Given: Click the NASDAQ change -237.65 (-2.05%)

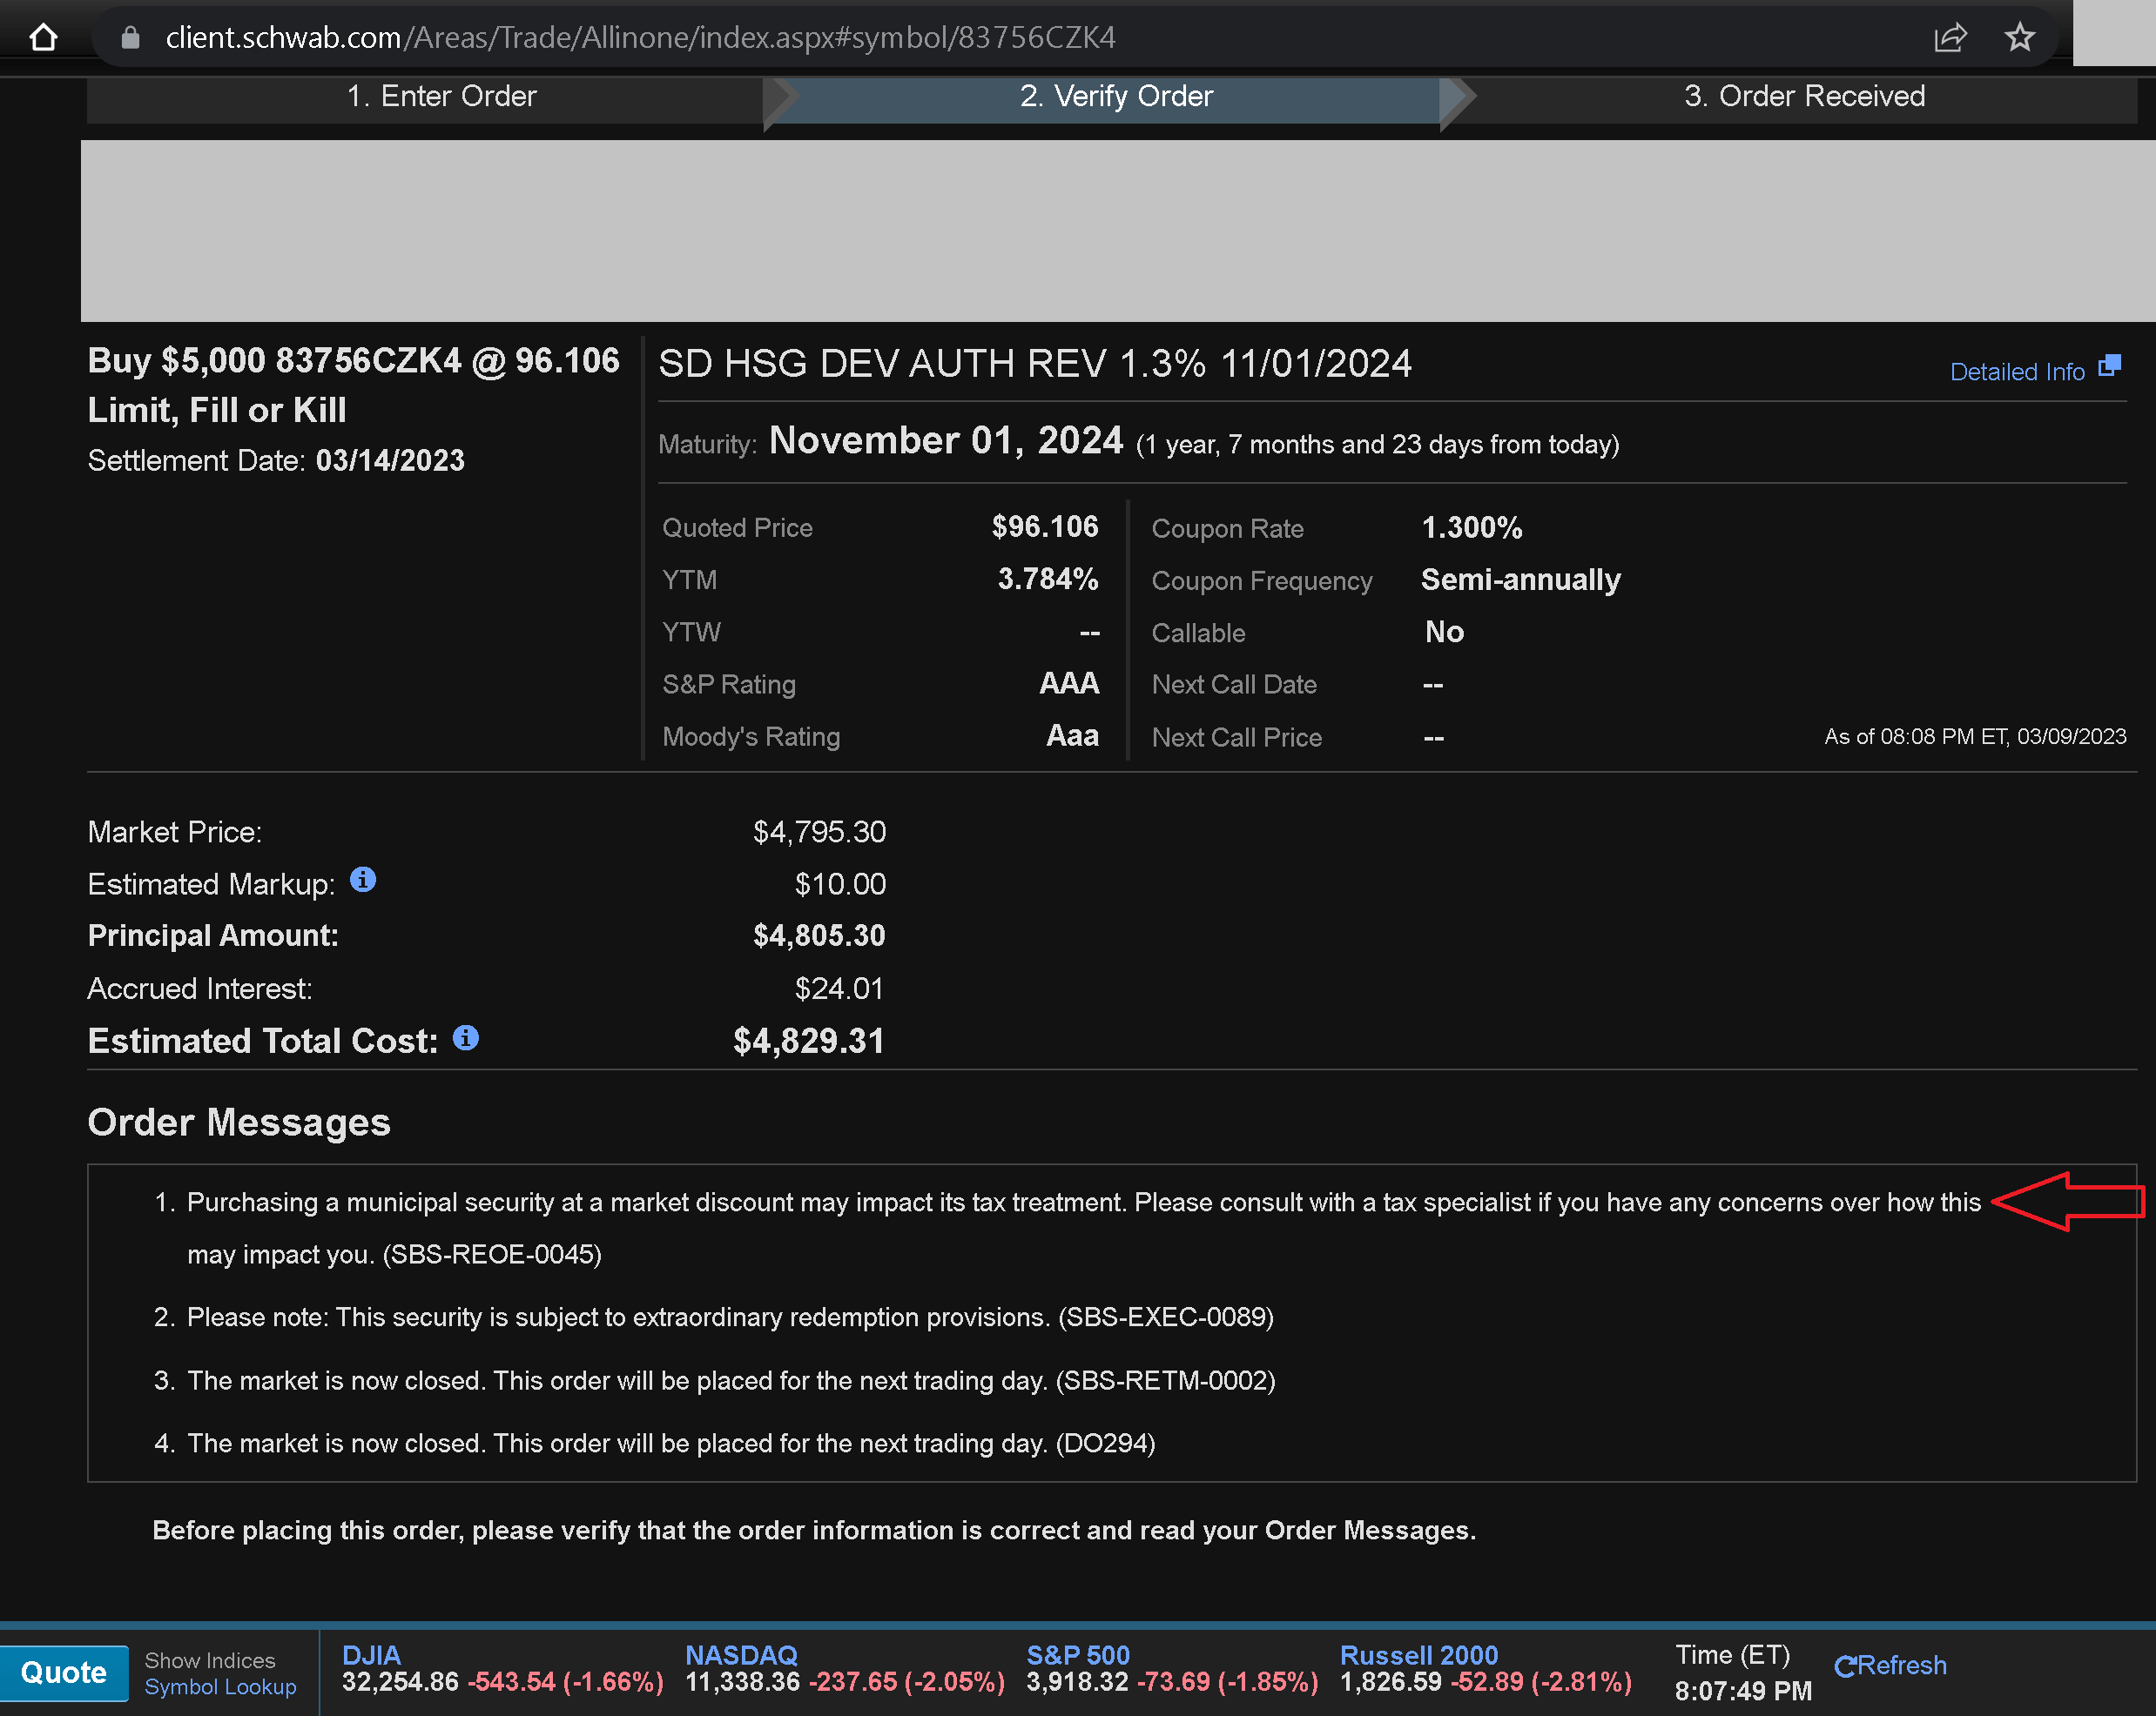Looking at the screenshot, I should [x=907, y=1682].
